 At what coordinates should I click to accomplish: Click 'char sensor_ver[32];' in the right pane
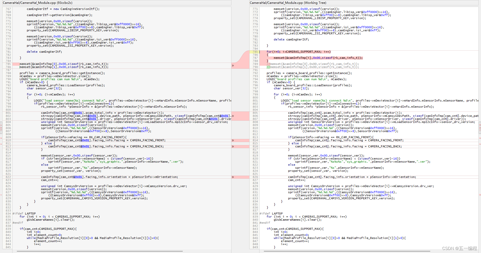tap(291, 89)
